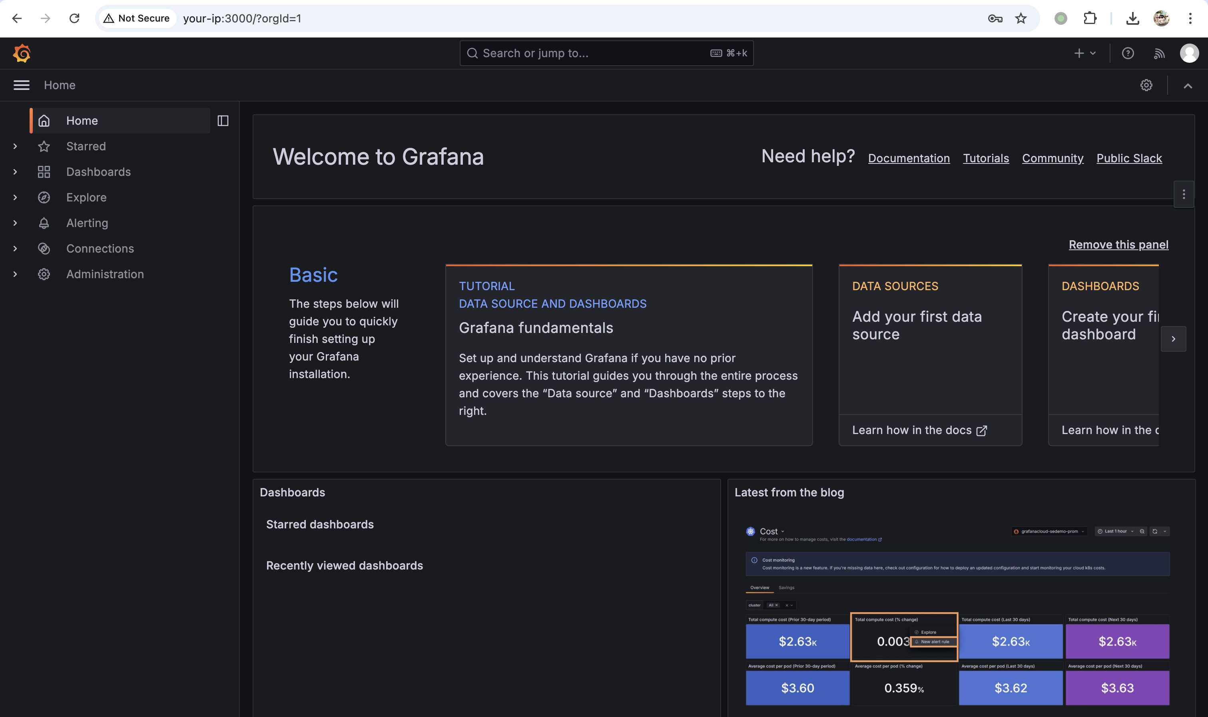Image resolution: width=1208 pixels, height=717 pixels.
Task: Open the user profile avatar in Grafana
Action: 1189,53
